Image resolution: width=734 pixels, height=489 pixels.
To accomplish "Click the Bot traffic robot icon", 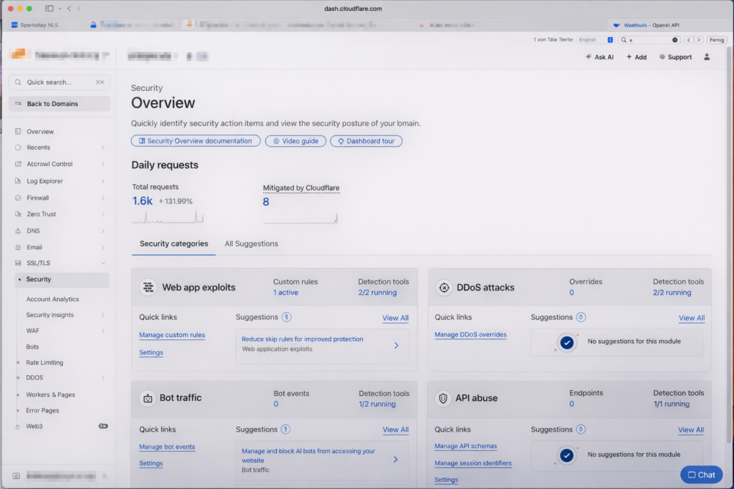I will 148,398.
